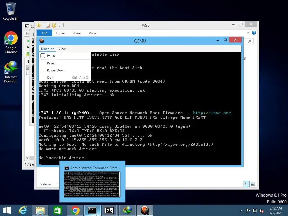Open the taskbar clock and date
Screen dimensions: 288x216
tap(276, 211)
